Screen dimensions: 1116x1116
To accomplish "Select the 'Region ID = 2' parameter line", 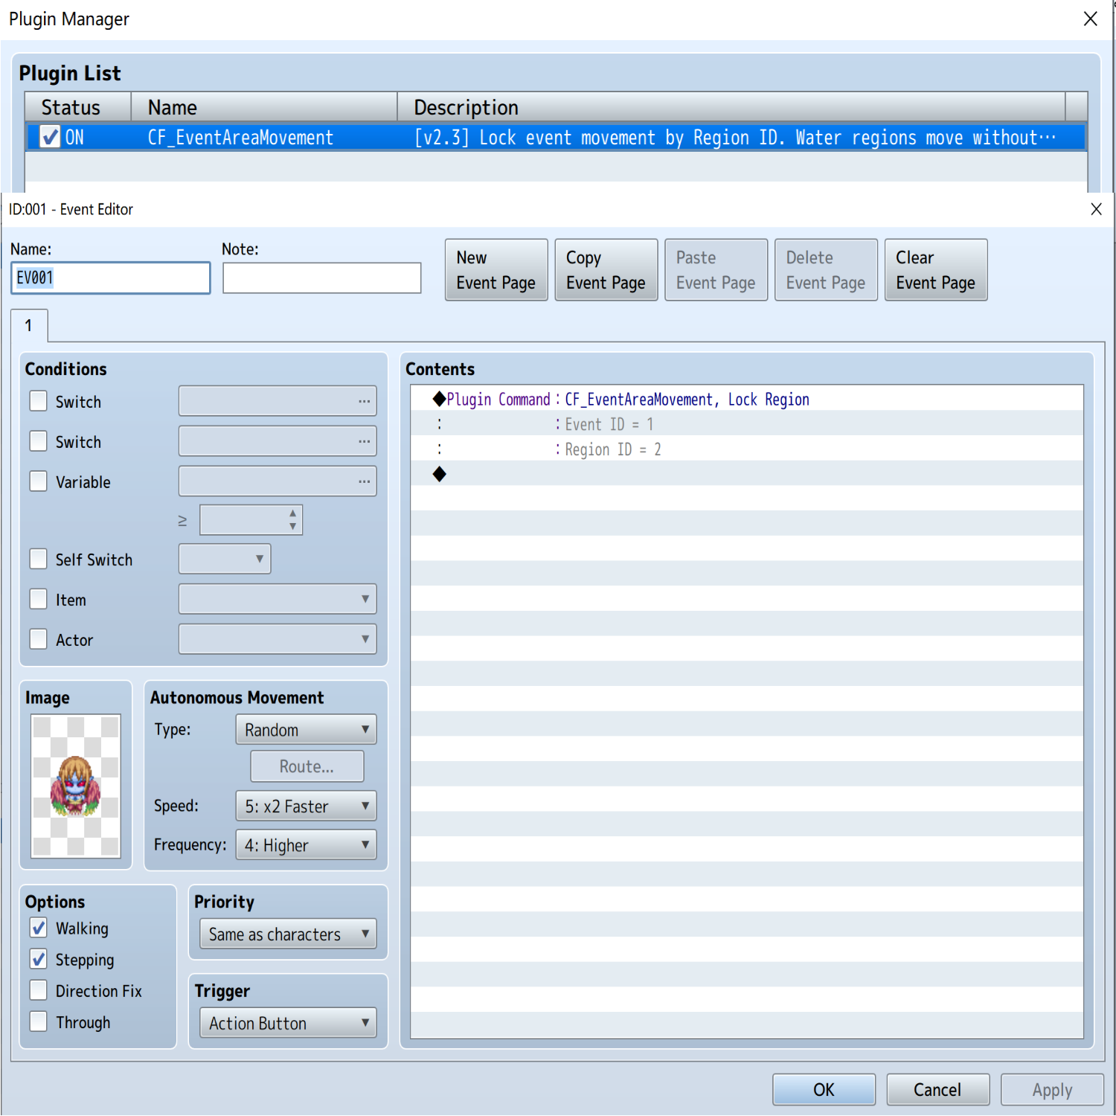I will point(747,449).
